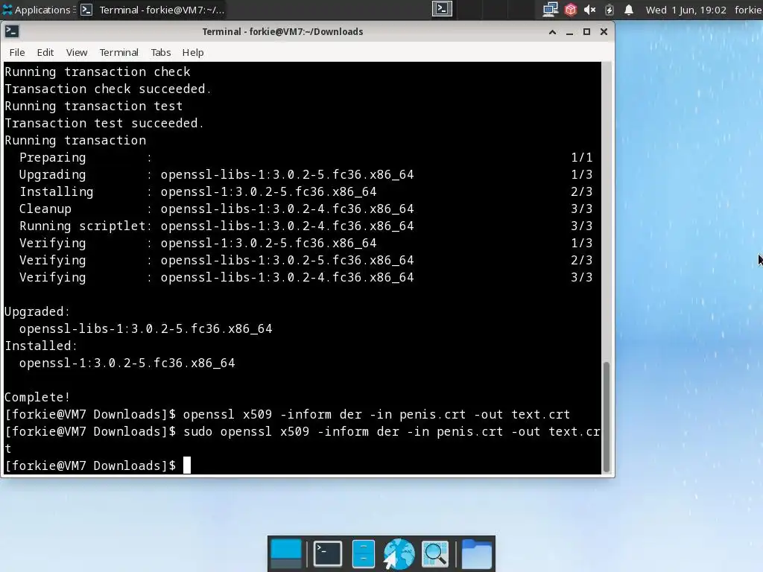Image resolution: width=763 pixels, height=572 pixels.
Task: Open the Help menu
Action: 193,53
